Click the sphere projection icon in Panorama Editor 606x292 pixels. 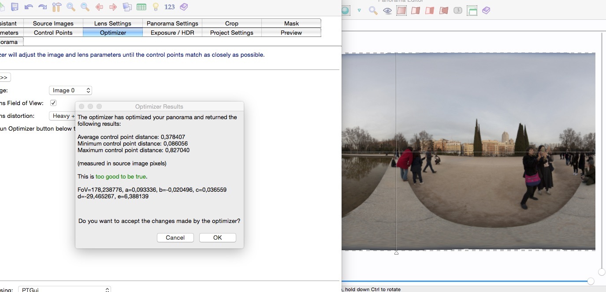click(x=346, y=11)
